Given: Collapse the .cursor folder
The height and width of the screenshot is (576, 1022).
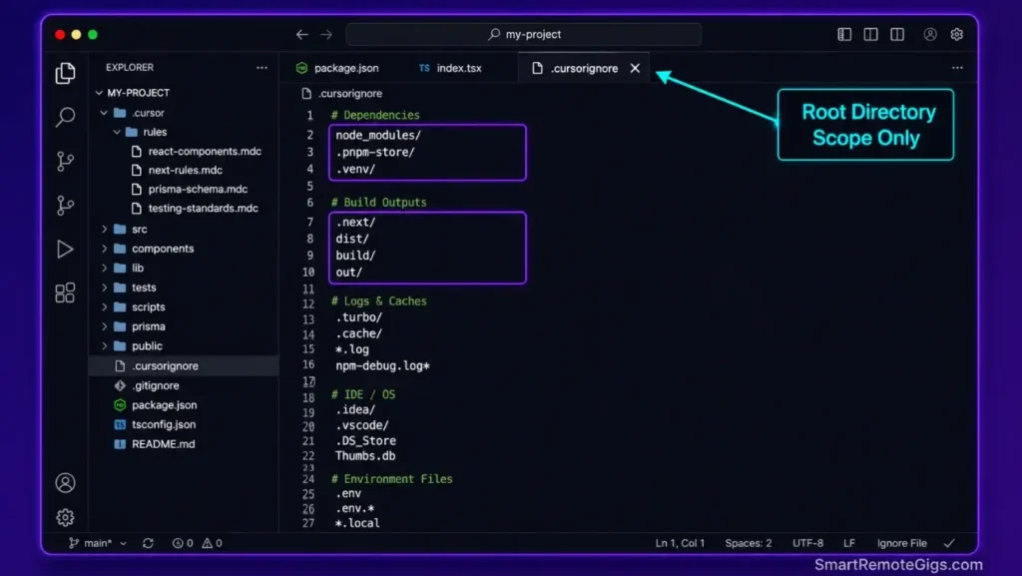Looking at the screenshot, I should (x=104, y=113).
